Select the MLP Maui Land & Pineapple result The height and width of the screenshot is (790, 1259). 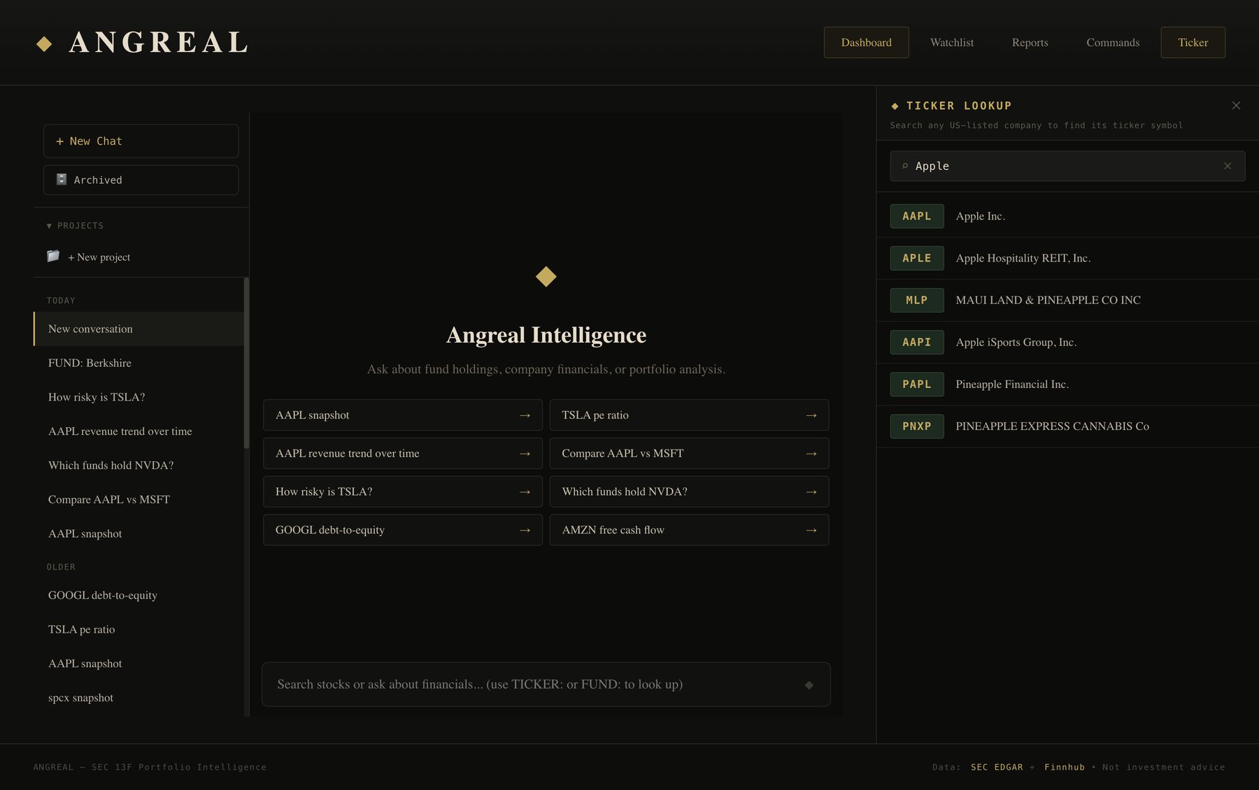pos(1067,301)
